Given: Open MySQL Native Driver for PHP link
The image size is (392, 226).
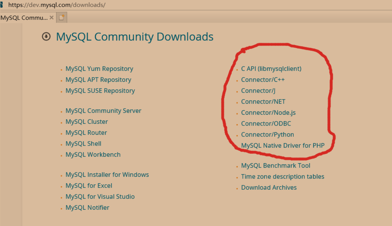Looking at the screenshot, I should click(x=283, y=146).
